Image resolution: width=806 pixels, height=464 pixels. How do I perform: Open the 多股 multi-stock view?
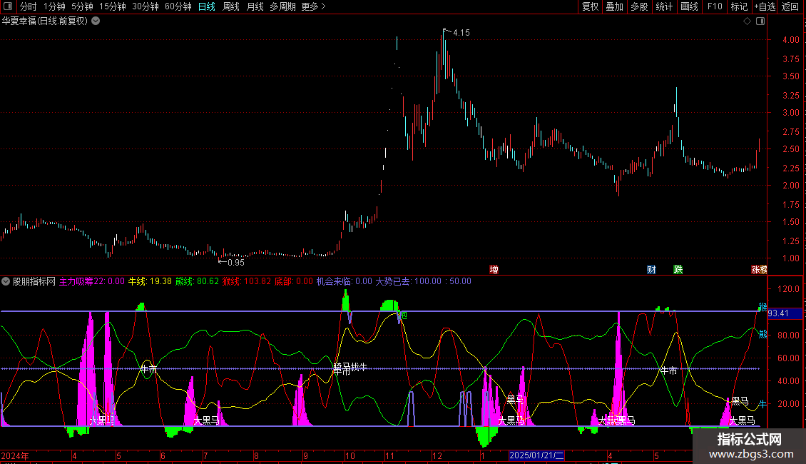point(639,6)
